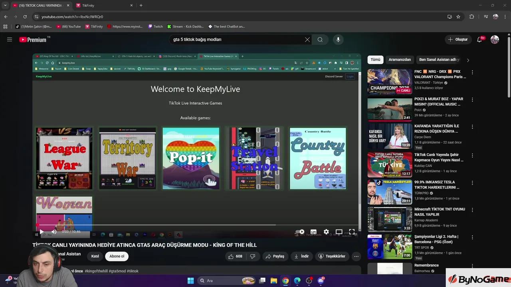Open the apps grid in bookmarks bar
The height and width of the screenshot is (287, 511).
point(5,27)
